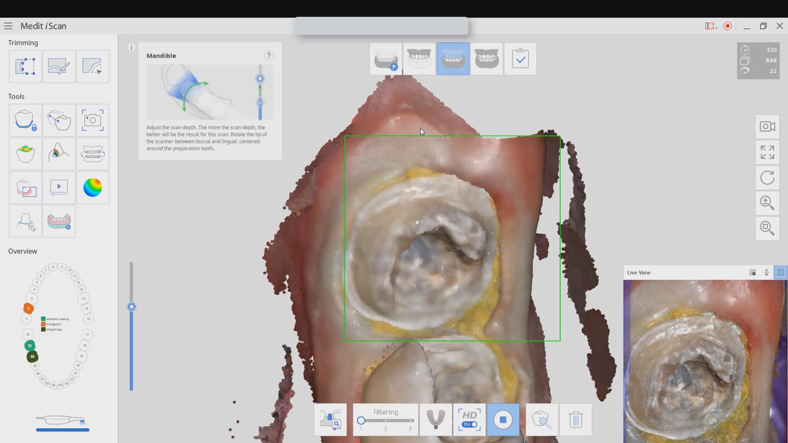Click the Mandible help question mark
This screenshot has width=788, height=443.
tap(268, 55)
